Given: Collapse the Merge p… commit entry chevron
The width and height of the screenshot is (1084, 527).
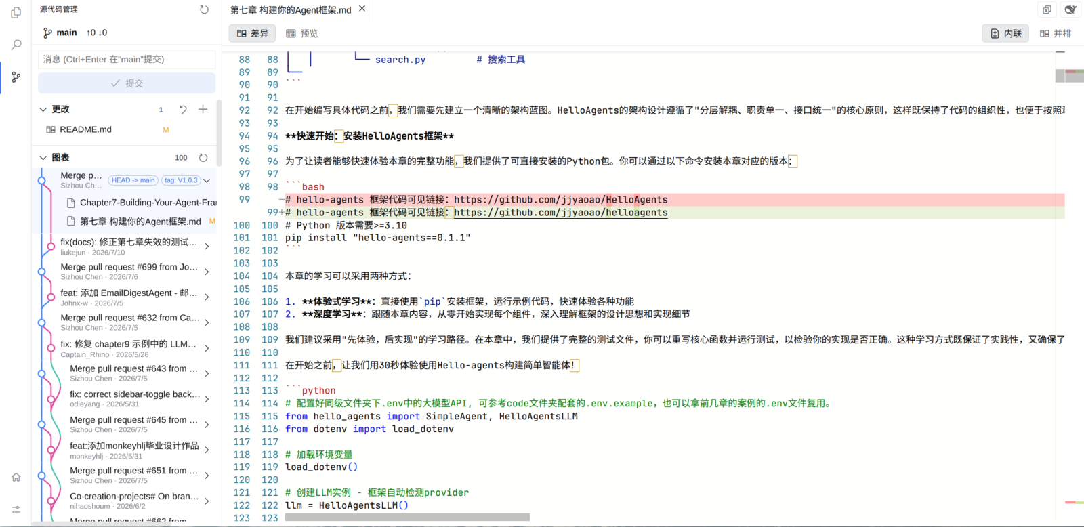Looking at the screenshot, I should pos(207,180).
